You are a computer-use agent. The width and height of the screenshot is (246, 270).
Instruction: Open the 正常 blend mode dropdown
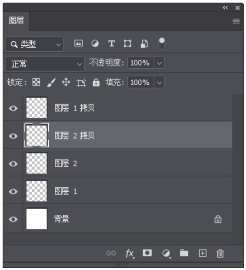pos(45,64)
